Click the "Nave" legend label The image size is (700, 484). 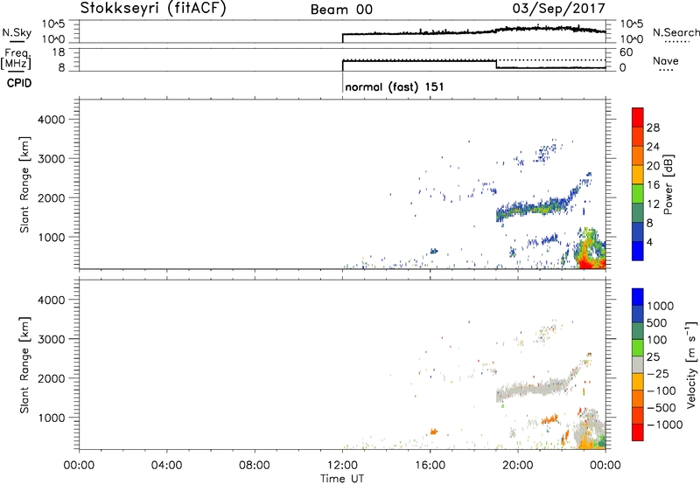(665, 60)
